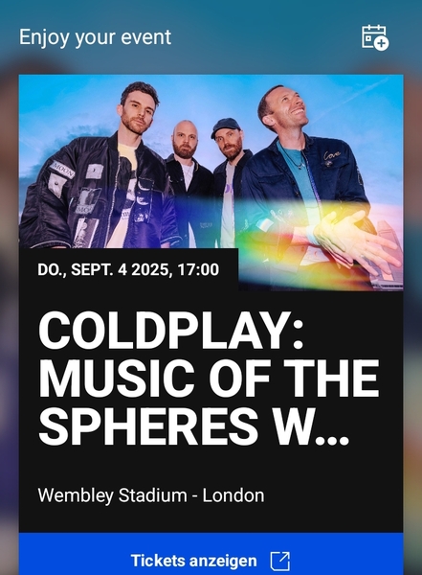The width and height of the screenshot is (422, 575).
Task: Tap the add-to-calendar icon
Action: tap(375, 37)
